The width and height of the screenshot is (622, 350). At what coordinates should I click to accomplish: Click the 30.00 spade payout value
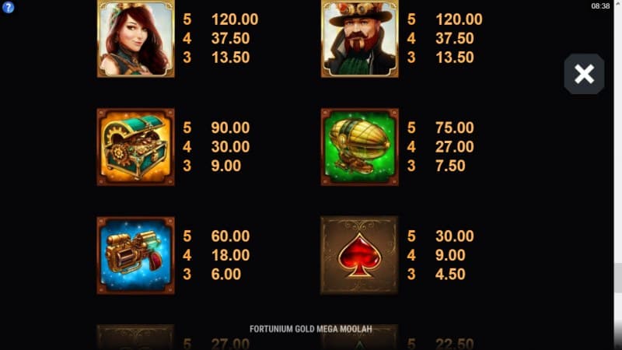click(455, 236)
